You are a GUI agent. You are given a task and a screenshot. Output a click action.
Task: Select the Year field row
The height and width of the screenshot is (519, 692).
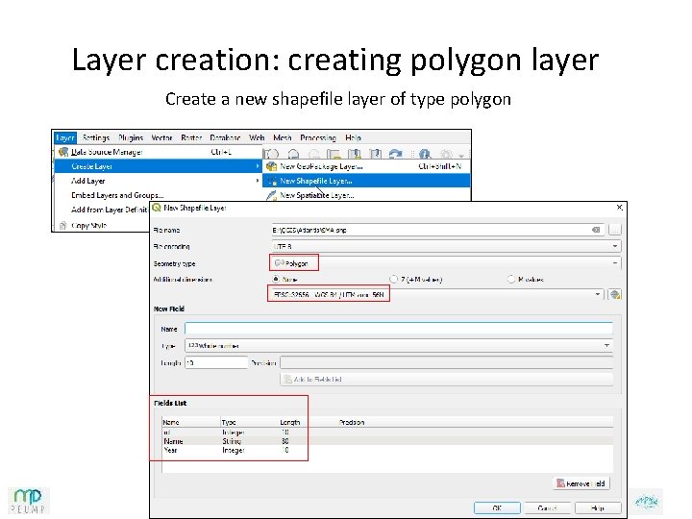coord(387,450)
